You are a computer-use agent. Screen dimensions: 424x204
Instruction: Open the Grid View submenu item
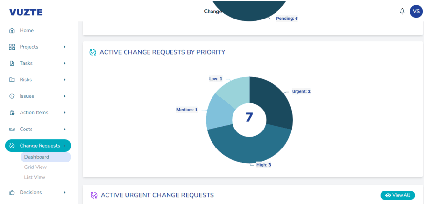tap(36, 167)
